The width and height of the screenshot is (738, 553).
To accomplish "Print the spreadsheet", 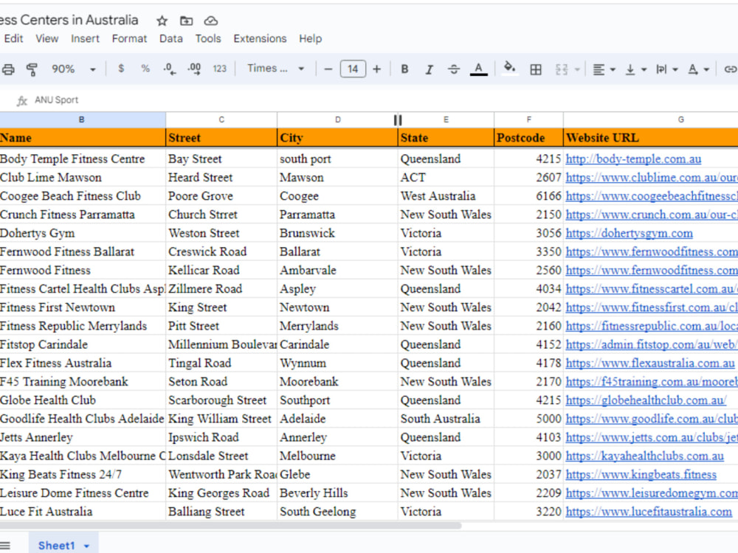I will tap(7, 69).
